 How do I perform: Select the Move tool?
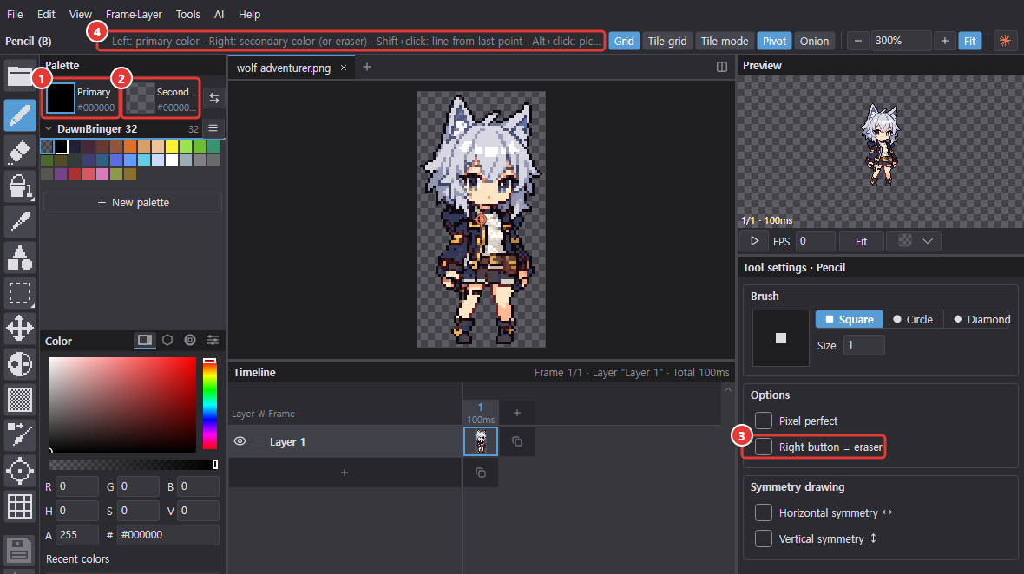[x=20, y=328]
